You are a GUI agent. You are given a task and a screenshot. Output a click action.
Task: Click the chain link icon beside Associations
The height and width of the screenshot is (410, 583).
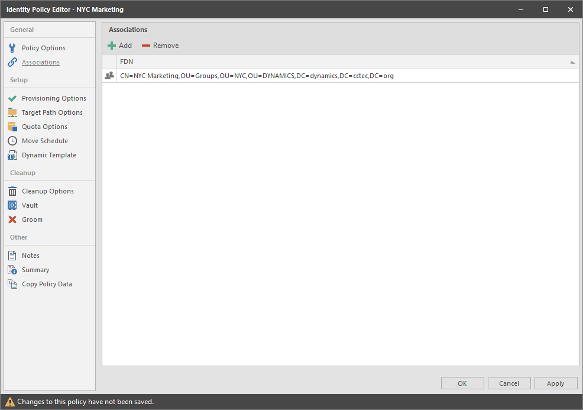click(x=12, y=62)
